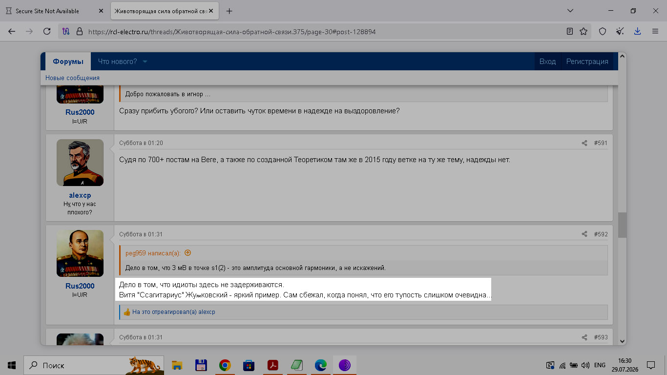Open the list-all-tabs dropdown
Viewport: 667px width, 375px height.
click(x=571, y=11)
